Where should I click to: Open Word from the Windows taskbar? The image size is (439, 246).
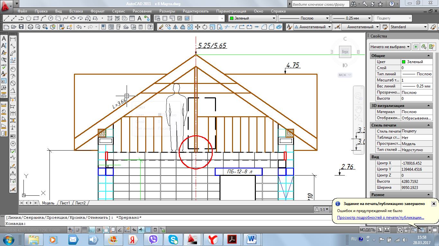click(251, 239)
